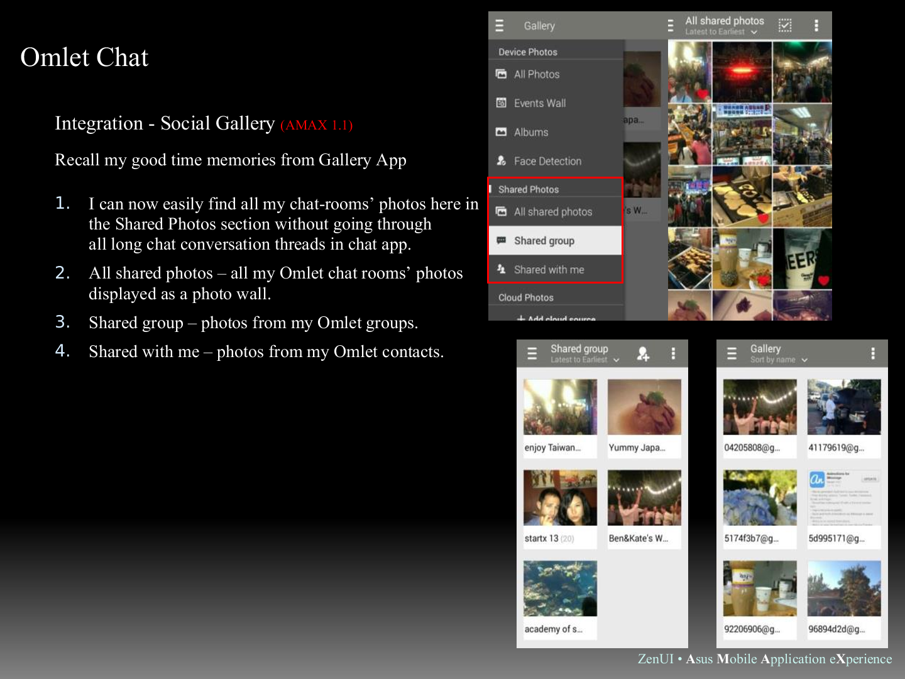Open the Gallery hamburger menu icon
The image size is (905, 679).
coord(500,26)
